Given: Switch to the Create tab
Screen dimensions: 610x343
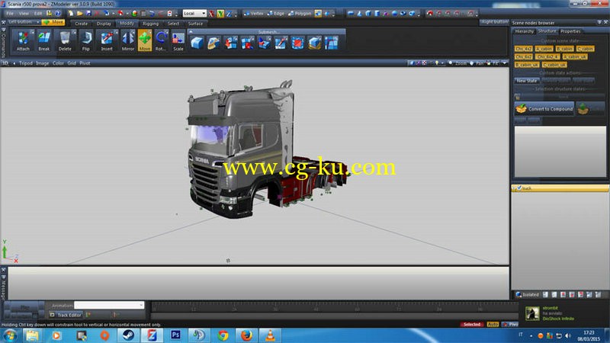Looking at the screenshot, I should [x=81, y=24].
